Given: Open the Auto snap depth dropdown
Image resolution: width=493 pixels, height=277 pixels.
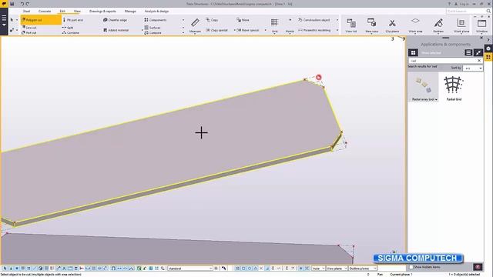Looking at the screenshot, I should tap(318, 269).
